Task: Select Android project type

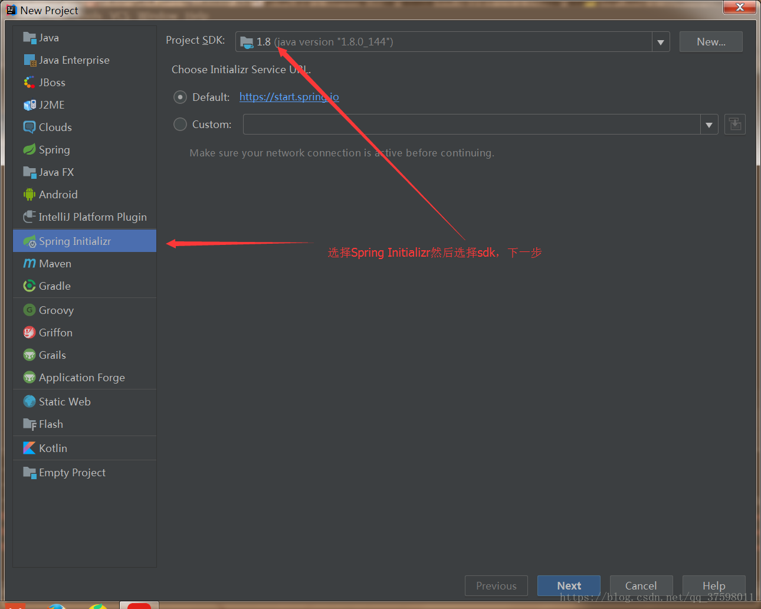Action: click(x=84, y=195)
